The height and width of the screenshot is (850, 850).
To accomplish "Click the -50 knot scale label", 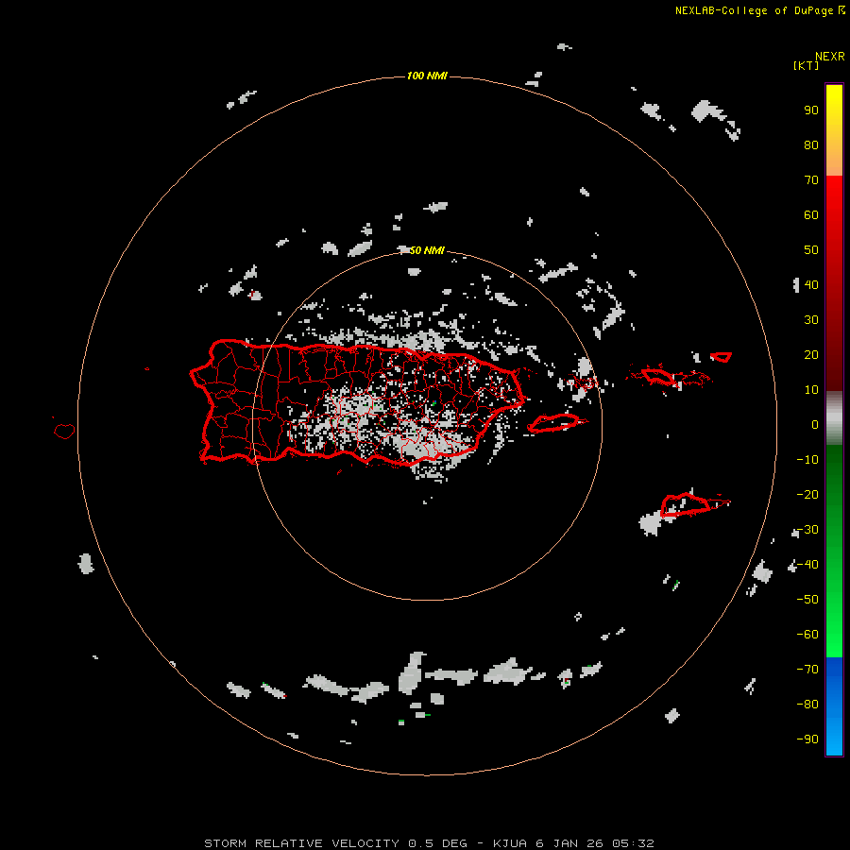I will (x=807, y=599).
